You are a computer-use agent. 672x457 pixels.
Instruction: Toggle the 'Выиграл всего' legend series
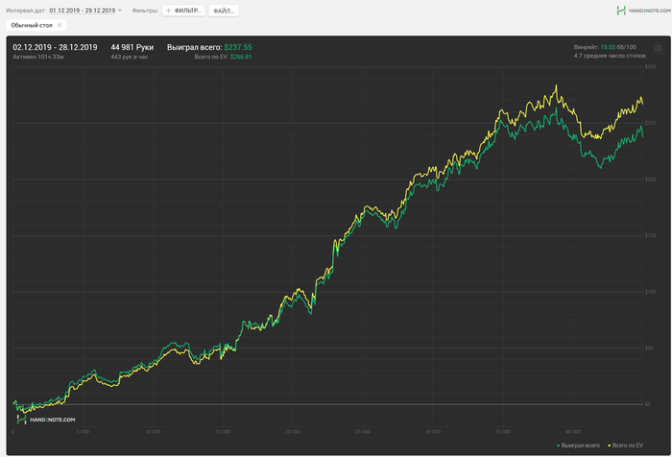(x=578, y=445)
